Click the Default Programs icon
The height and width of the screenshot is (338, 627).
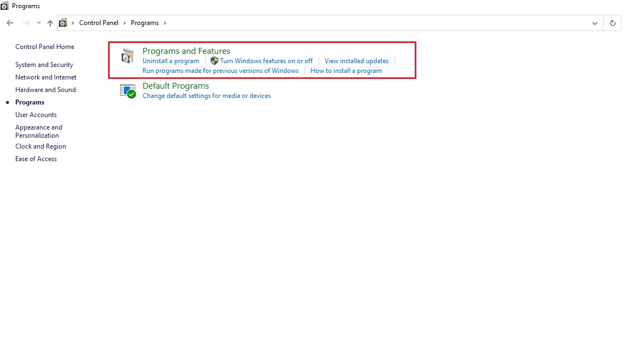(128, 91)
